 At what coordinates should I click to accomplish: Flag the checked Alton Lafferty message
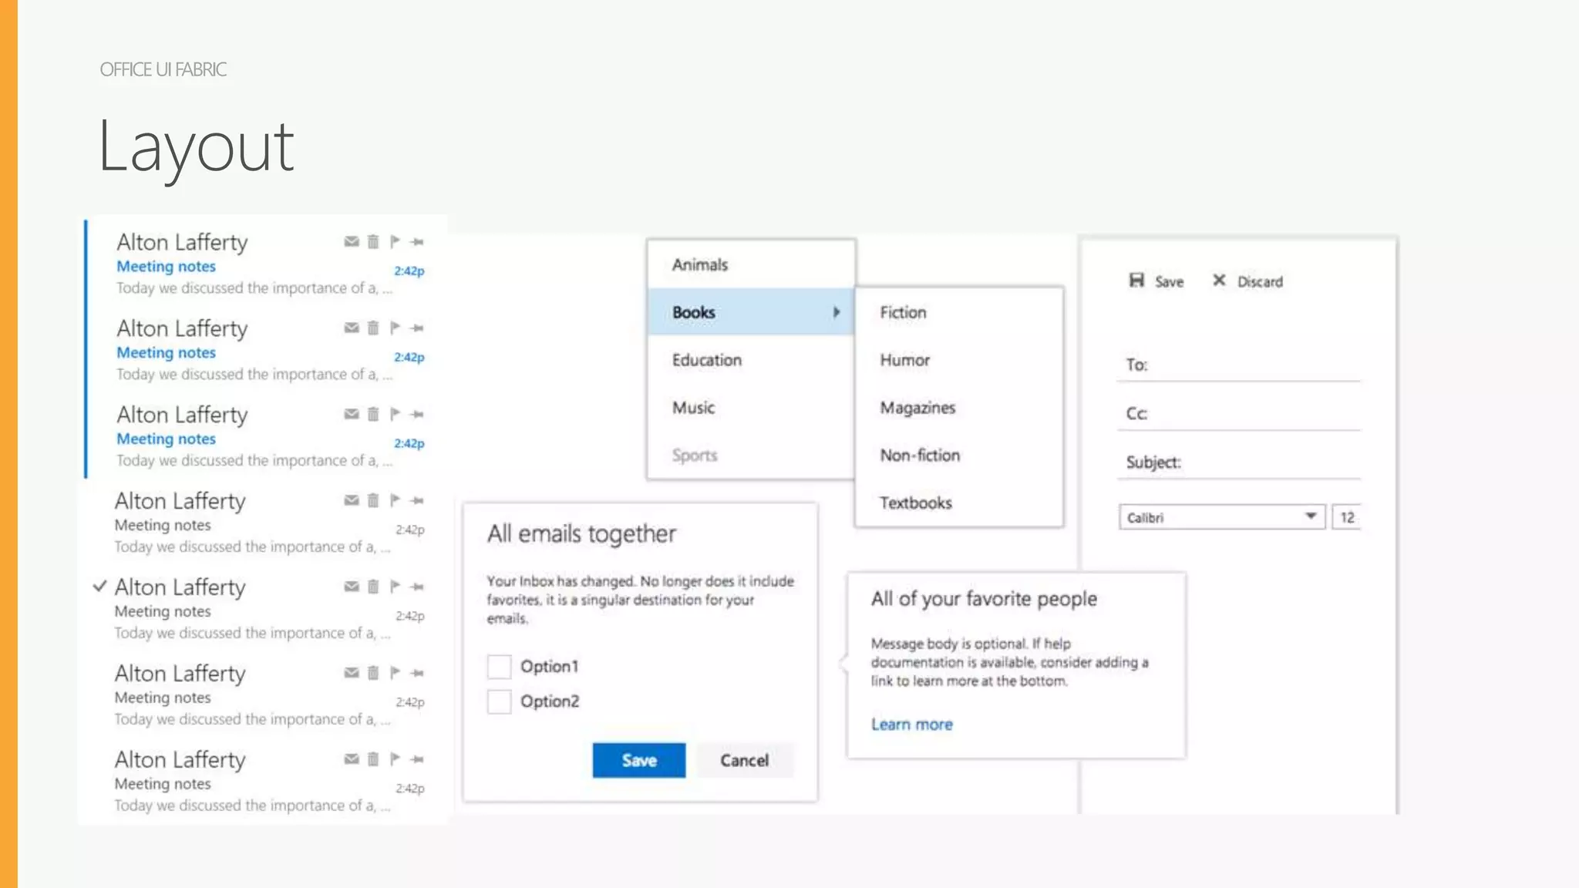click(395, 587)
